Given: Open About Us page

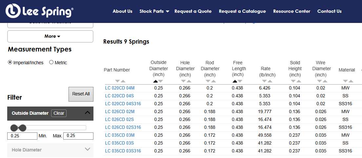Looking at the screenshot, I should (122, 11).
